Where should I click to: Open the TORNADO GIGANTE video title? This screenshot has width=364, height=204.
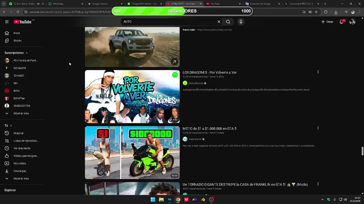pos(245,184)
